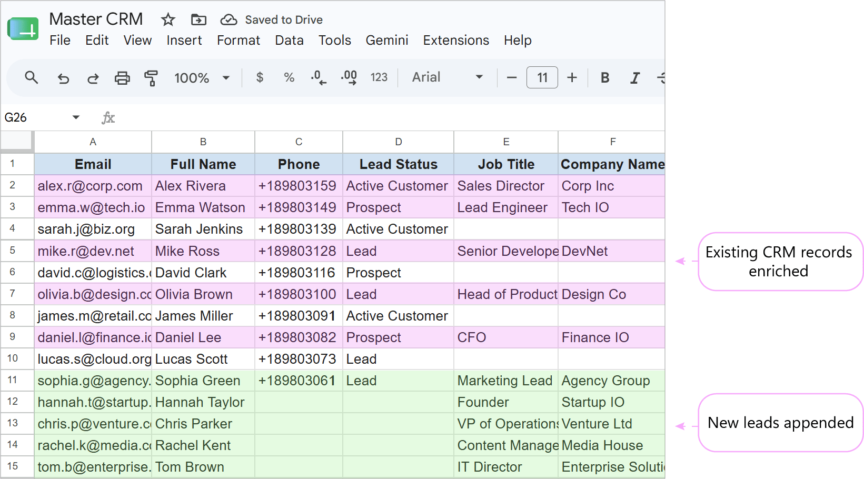Viewport: 864px width, 479px height.
Task: Click the move to folder icon
Action: [198, 20]
